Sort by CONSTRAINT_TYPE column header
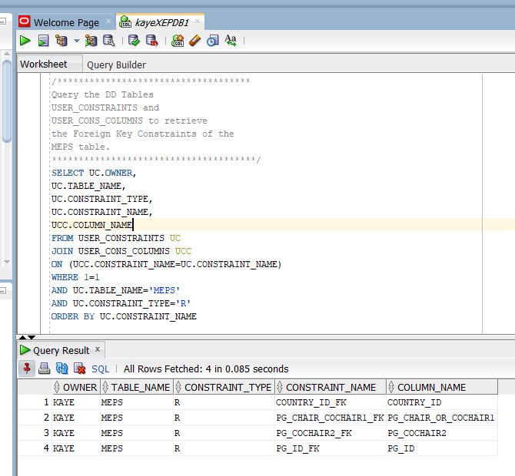515x476 pixels. pos(224,388)
